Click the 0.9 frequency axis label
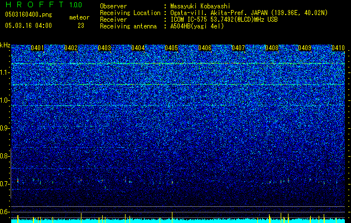The image size is (351, 223). point(5,128)
